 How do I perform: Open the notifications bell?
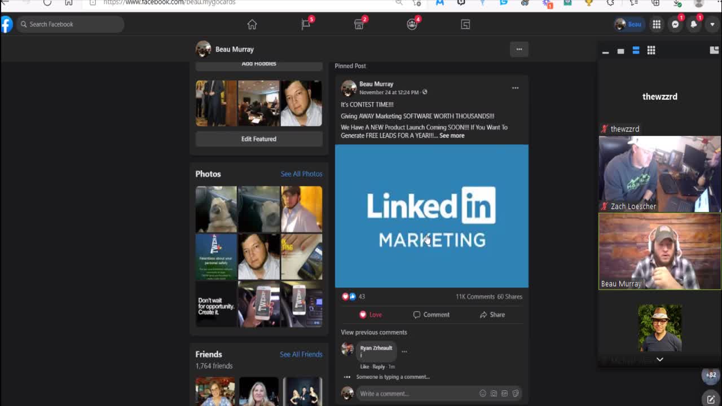(694, 24)
